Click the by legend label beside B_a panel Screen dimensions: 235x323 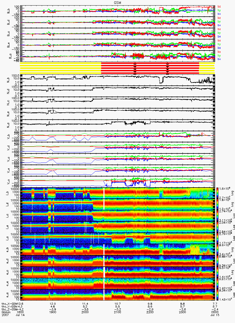click(x=219, y=55)
